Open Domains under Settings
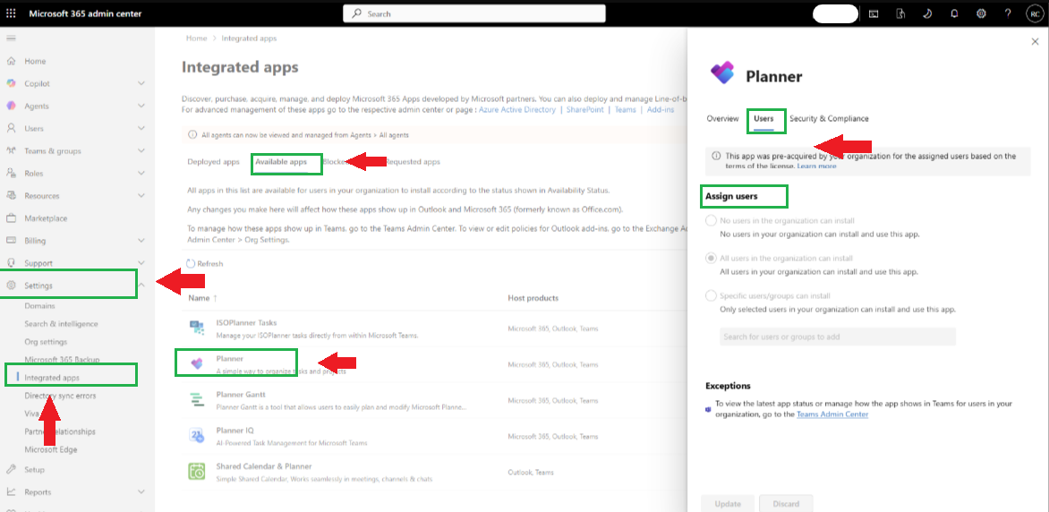The width and height of the screenshot is (1049, 512). click(40, 306)
